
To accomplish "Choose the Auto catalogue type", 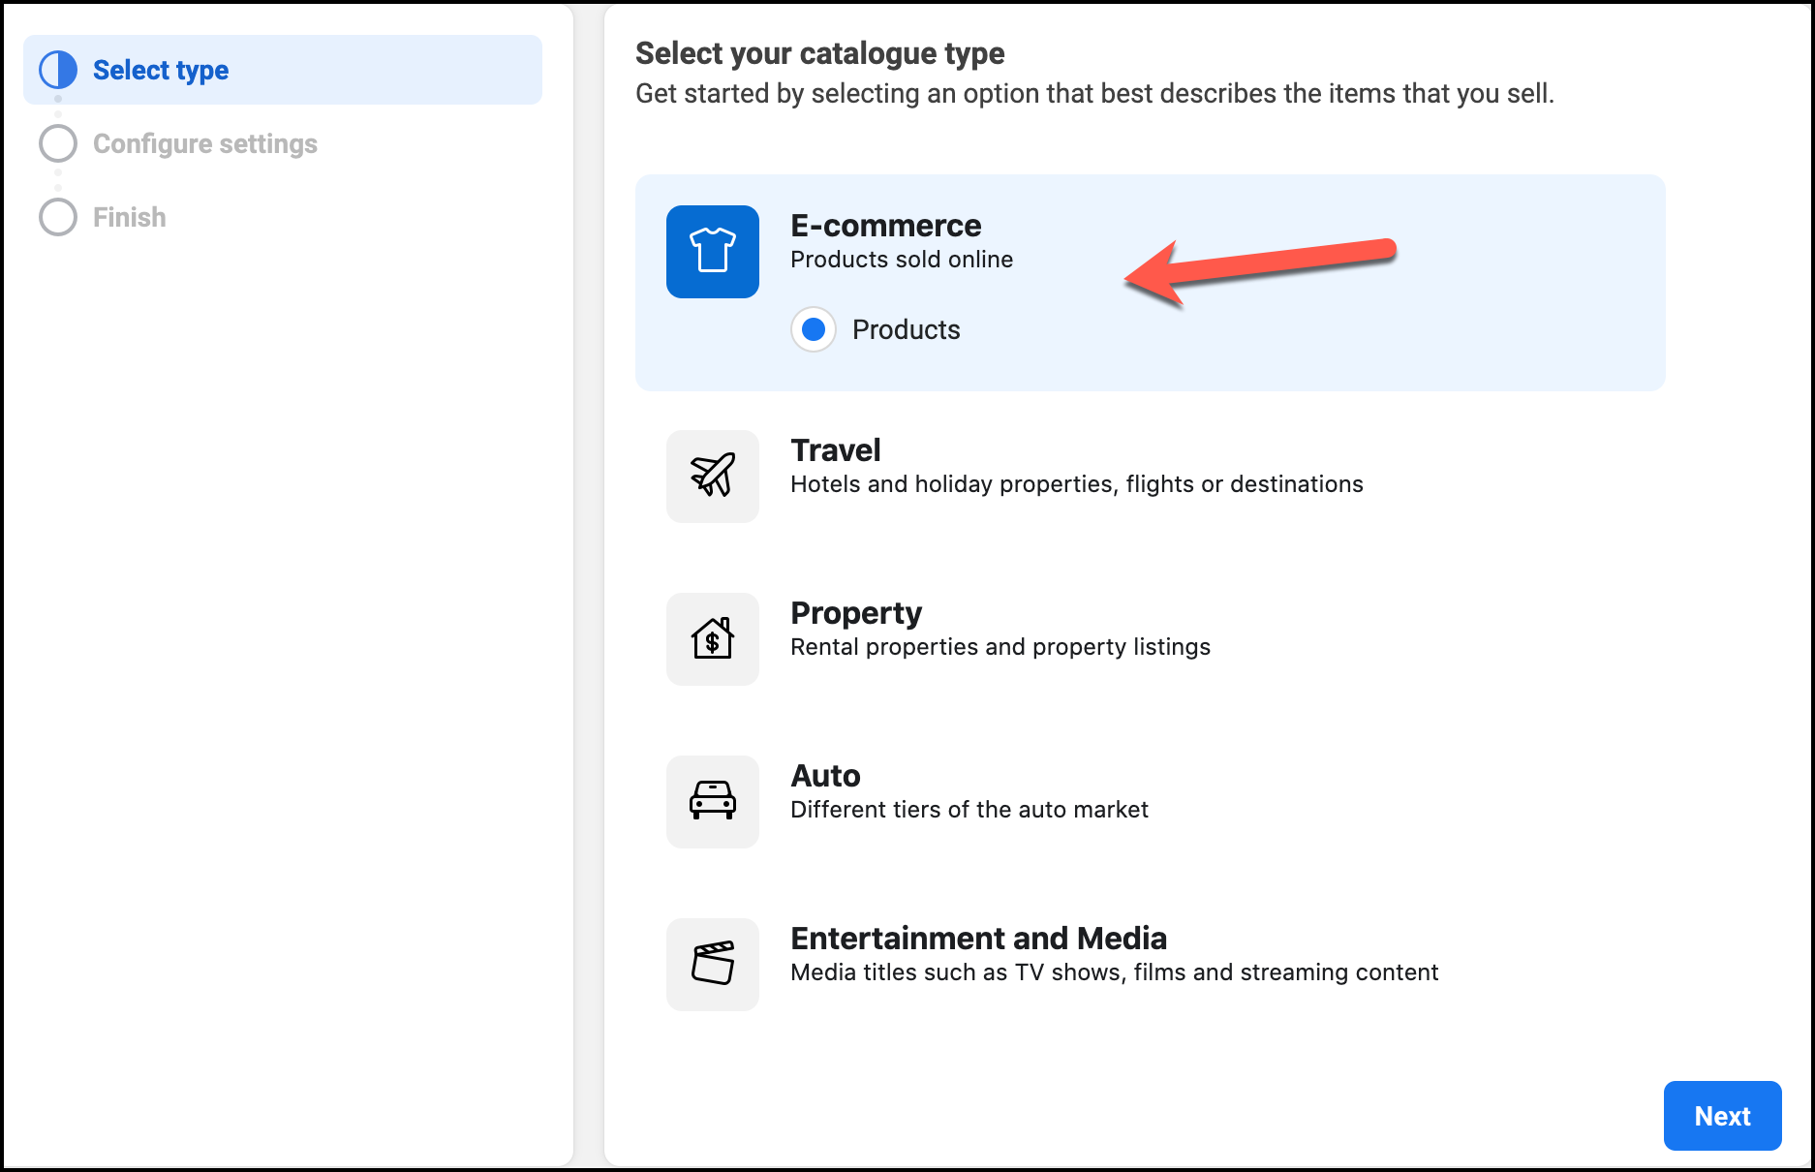I will click(825, 776).
